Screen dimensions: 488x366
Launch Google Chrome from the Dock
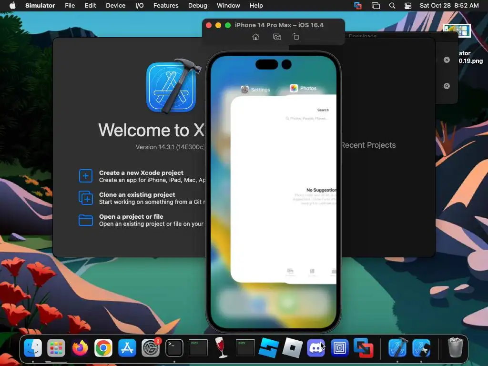point(103,347)
